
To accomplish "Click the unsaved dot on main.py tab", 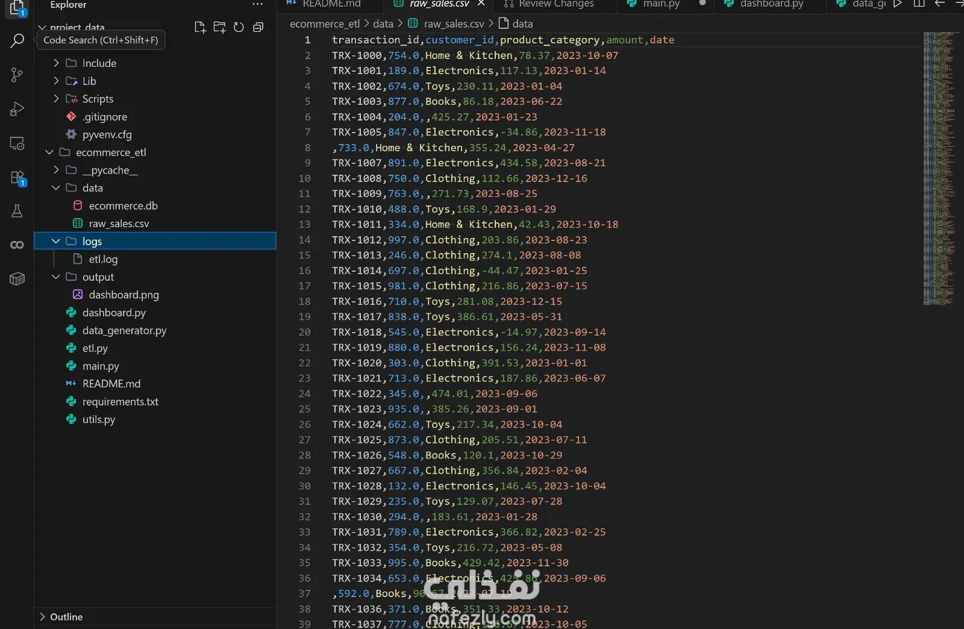I will point(702,3).
